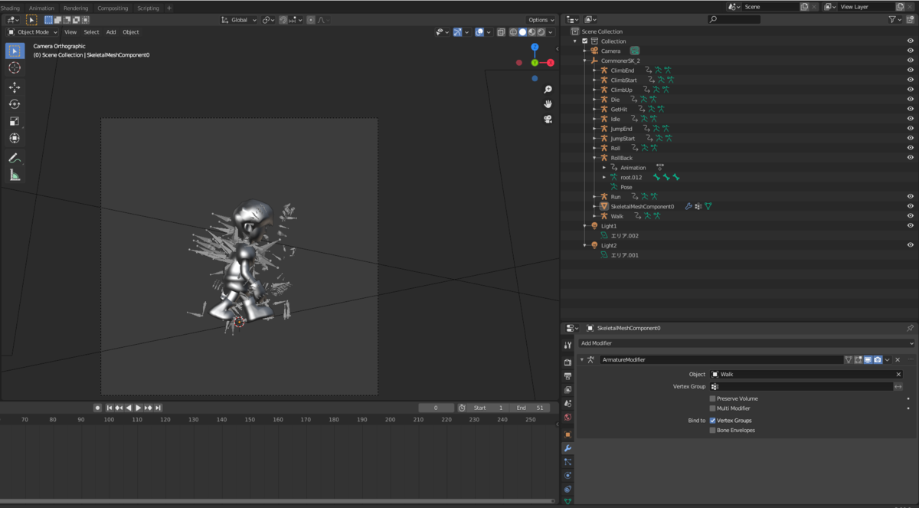
Task: Enable Multi Modifier checkbox
Action: (713, 408)
